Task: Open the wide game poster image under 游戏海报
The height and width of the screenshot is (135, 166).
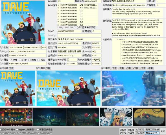Action: (x=69, y=88)
